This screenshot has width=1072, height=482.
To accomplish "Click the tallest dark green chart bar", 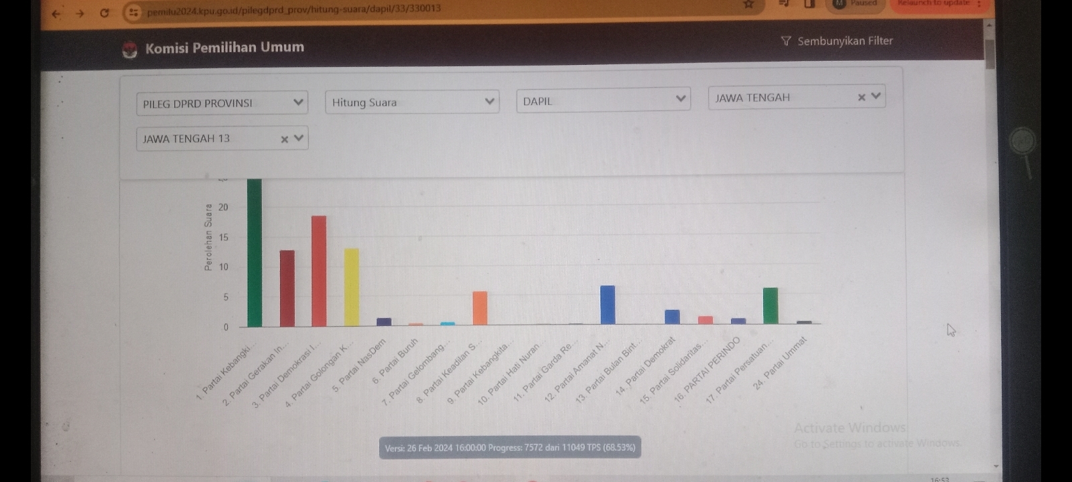I will point(255,253).
